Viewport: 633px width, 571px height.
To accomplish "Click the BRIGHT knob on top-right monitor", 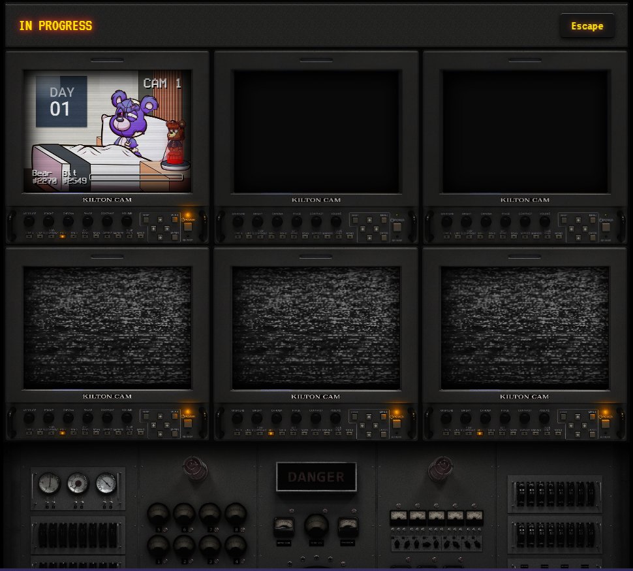I will (467, 221).
